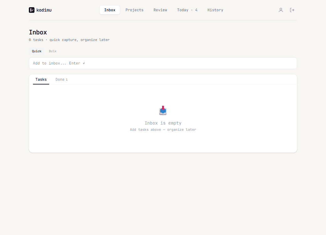The width and height of the screenshot is (326, 235).
Task: Open the History page
Action: (215, 10)
